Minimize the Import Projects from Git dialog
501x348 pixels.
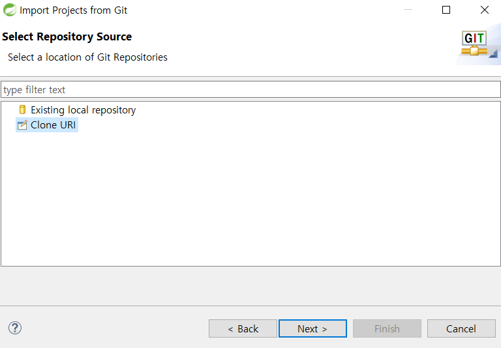408,10
